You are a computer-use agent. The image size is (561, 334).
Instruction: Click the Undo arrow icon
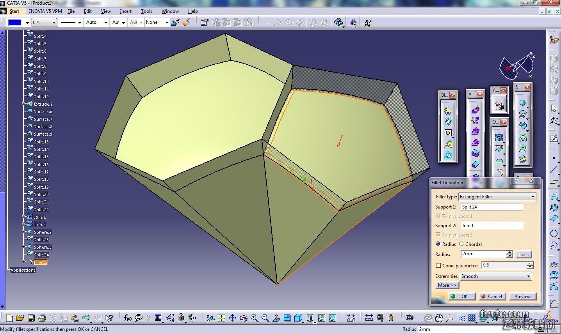[86, 318]
